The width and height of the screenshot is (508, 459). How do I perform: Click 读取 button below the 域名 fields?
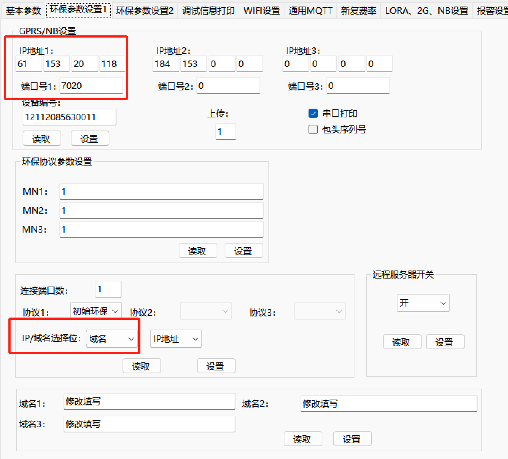[303, 439]
